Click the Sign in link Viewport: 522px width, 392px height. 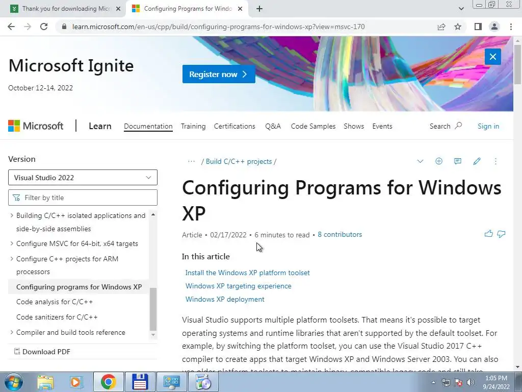(488, 126)
